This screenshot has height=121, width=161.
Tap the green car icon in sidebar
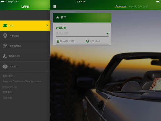[x=5, y=26]
